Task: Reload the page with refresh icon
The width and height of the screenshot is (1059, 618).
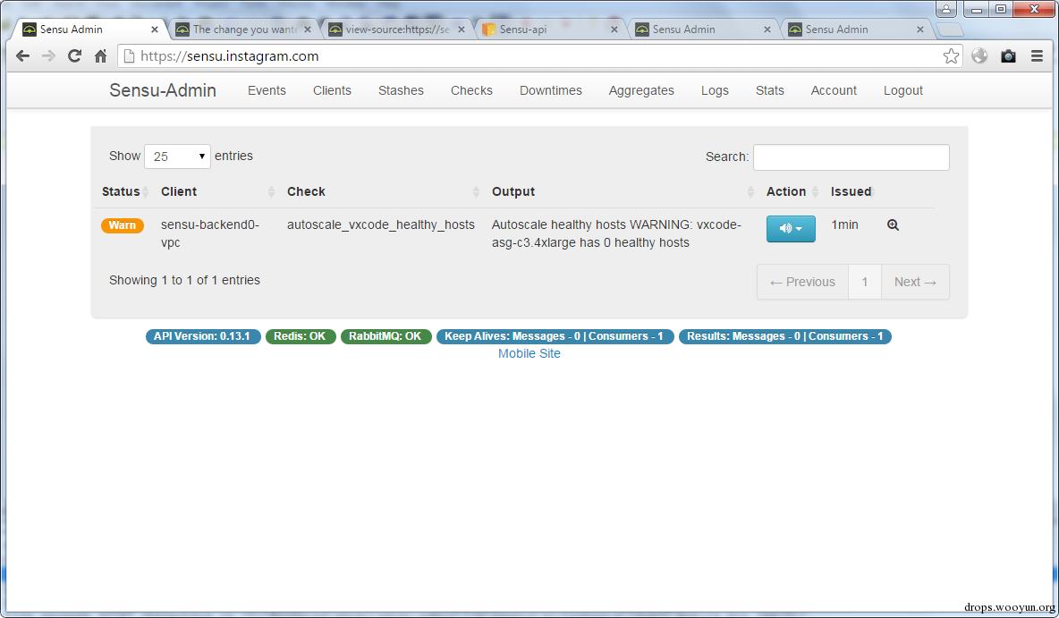Action: [74, 56]
